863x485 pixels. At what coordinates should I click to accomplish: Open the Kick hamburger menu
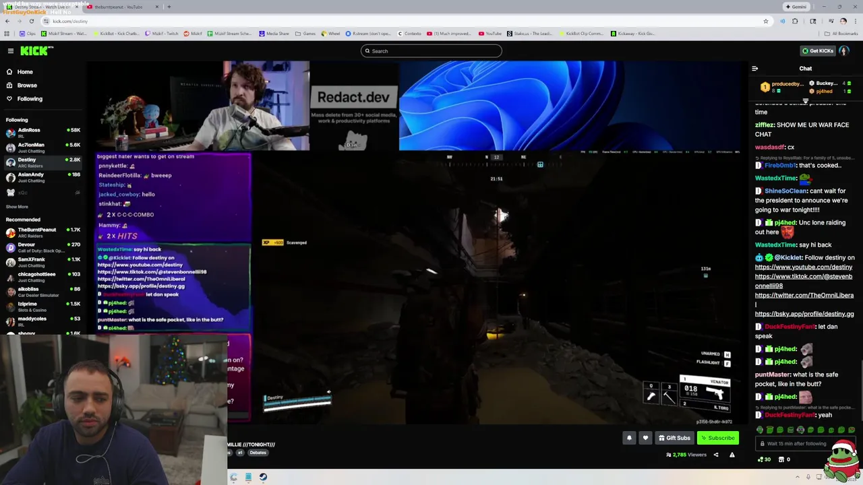tap(10, 51)
